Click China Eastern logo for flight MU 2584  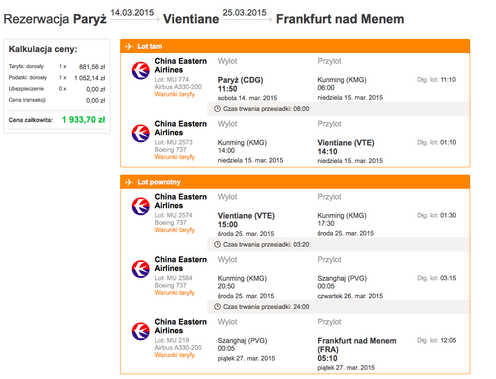pos(141,269)
